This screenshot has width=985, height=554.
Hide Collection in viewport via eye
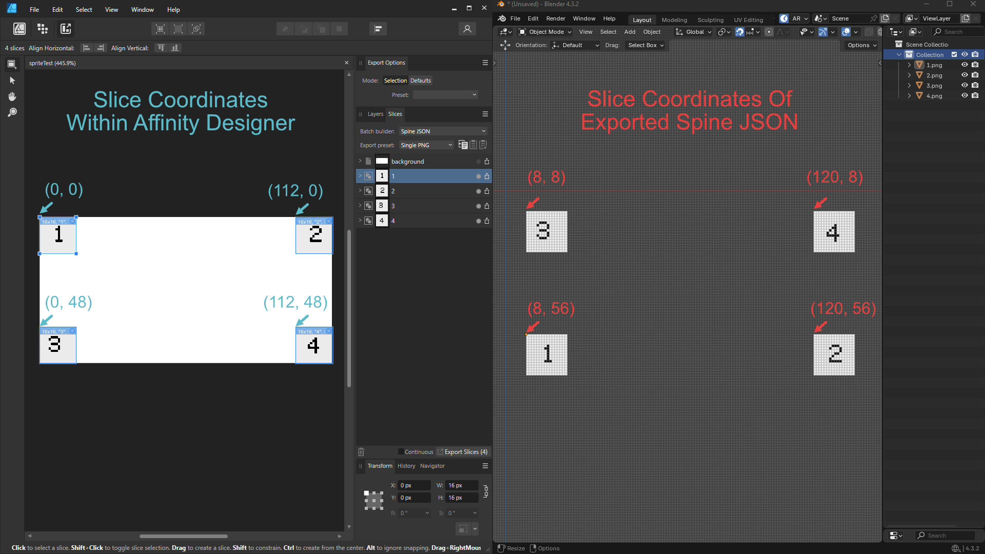[x=964, y=54]
